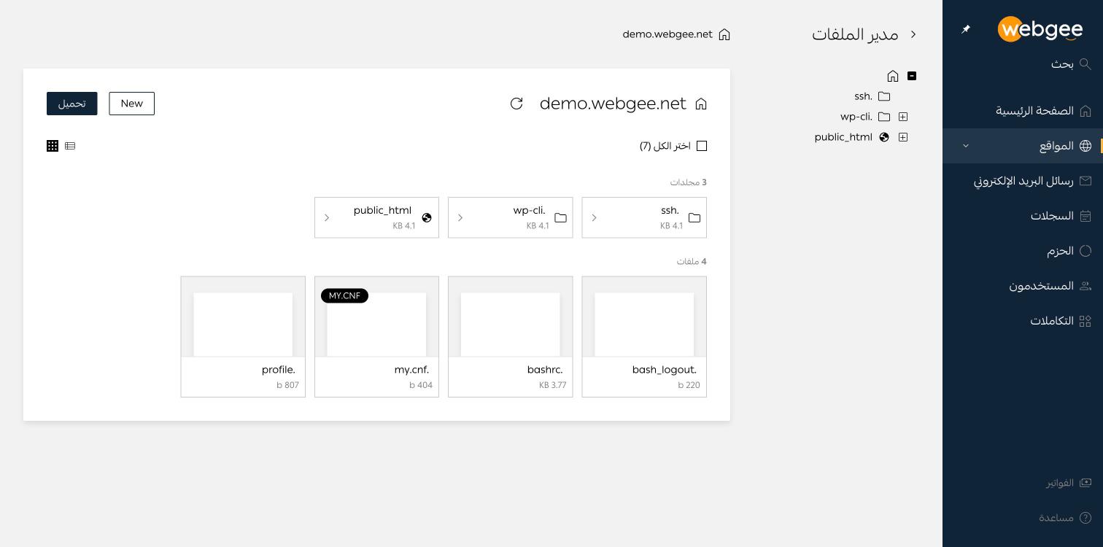Click my.cnf. file name

tap(411, 370)
